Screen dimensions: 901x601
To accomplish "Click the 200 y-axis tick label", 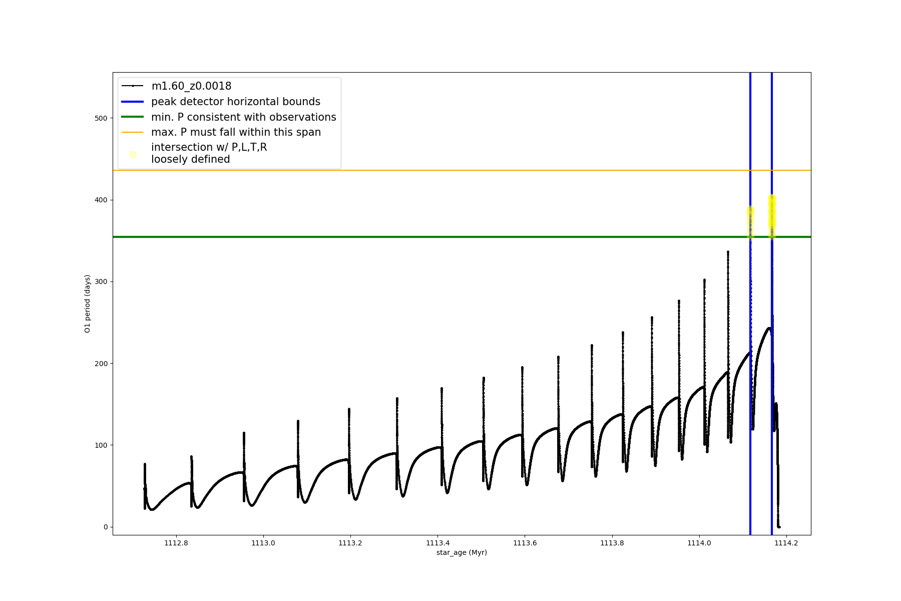I will point(101,364).
